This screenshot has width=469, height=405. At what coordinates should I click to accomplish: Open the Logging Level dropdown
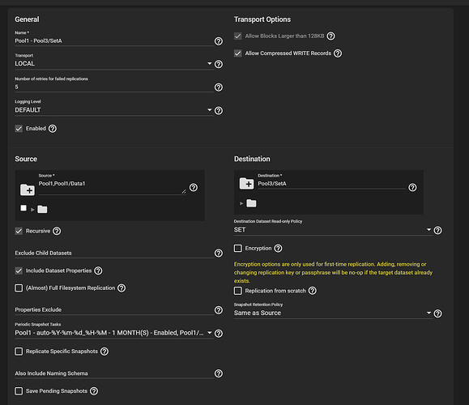point(113,110)
